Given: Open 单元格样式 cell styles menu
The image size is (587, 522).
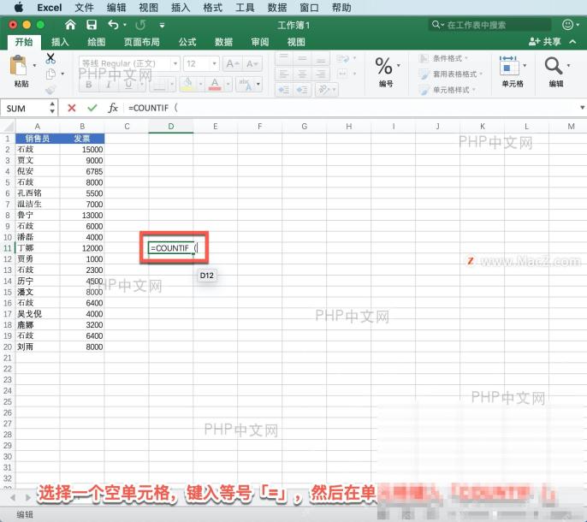Looking at the screenshot, I should pyautogui.click(x=448, y=90).
